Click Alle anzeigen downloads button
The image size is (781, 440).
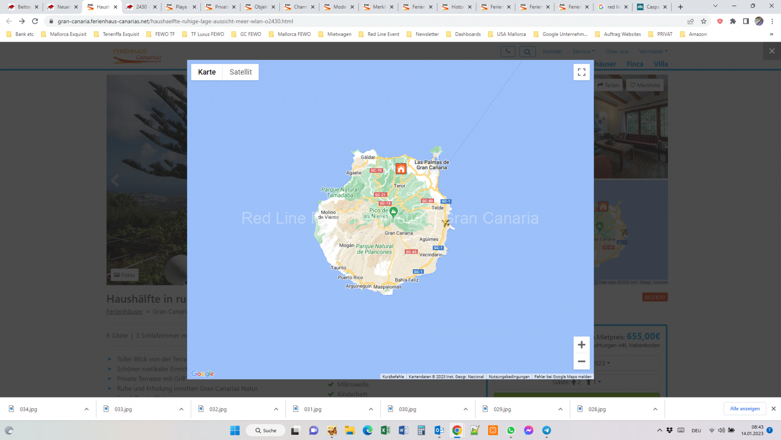(745, 409)
